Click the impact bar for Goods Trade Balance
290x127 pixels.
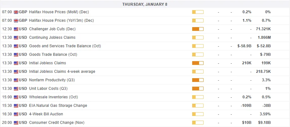pos(198,55)
